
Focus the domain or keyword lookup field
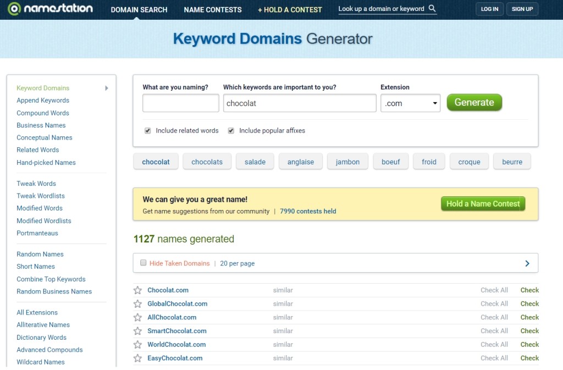382,9
